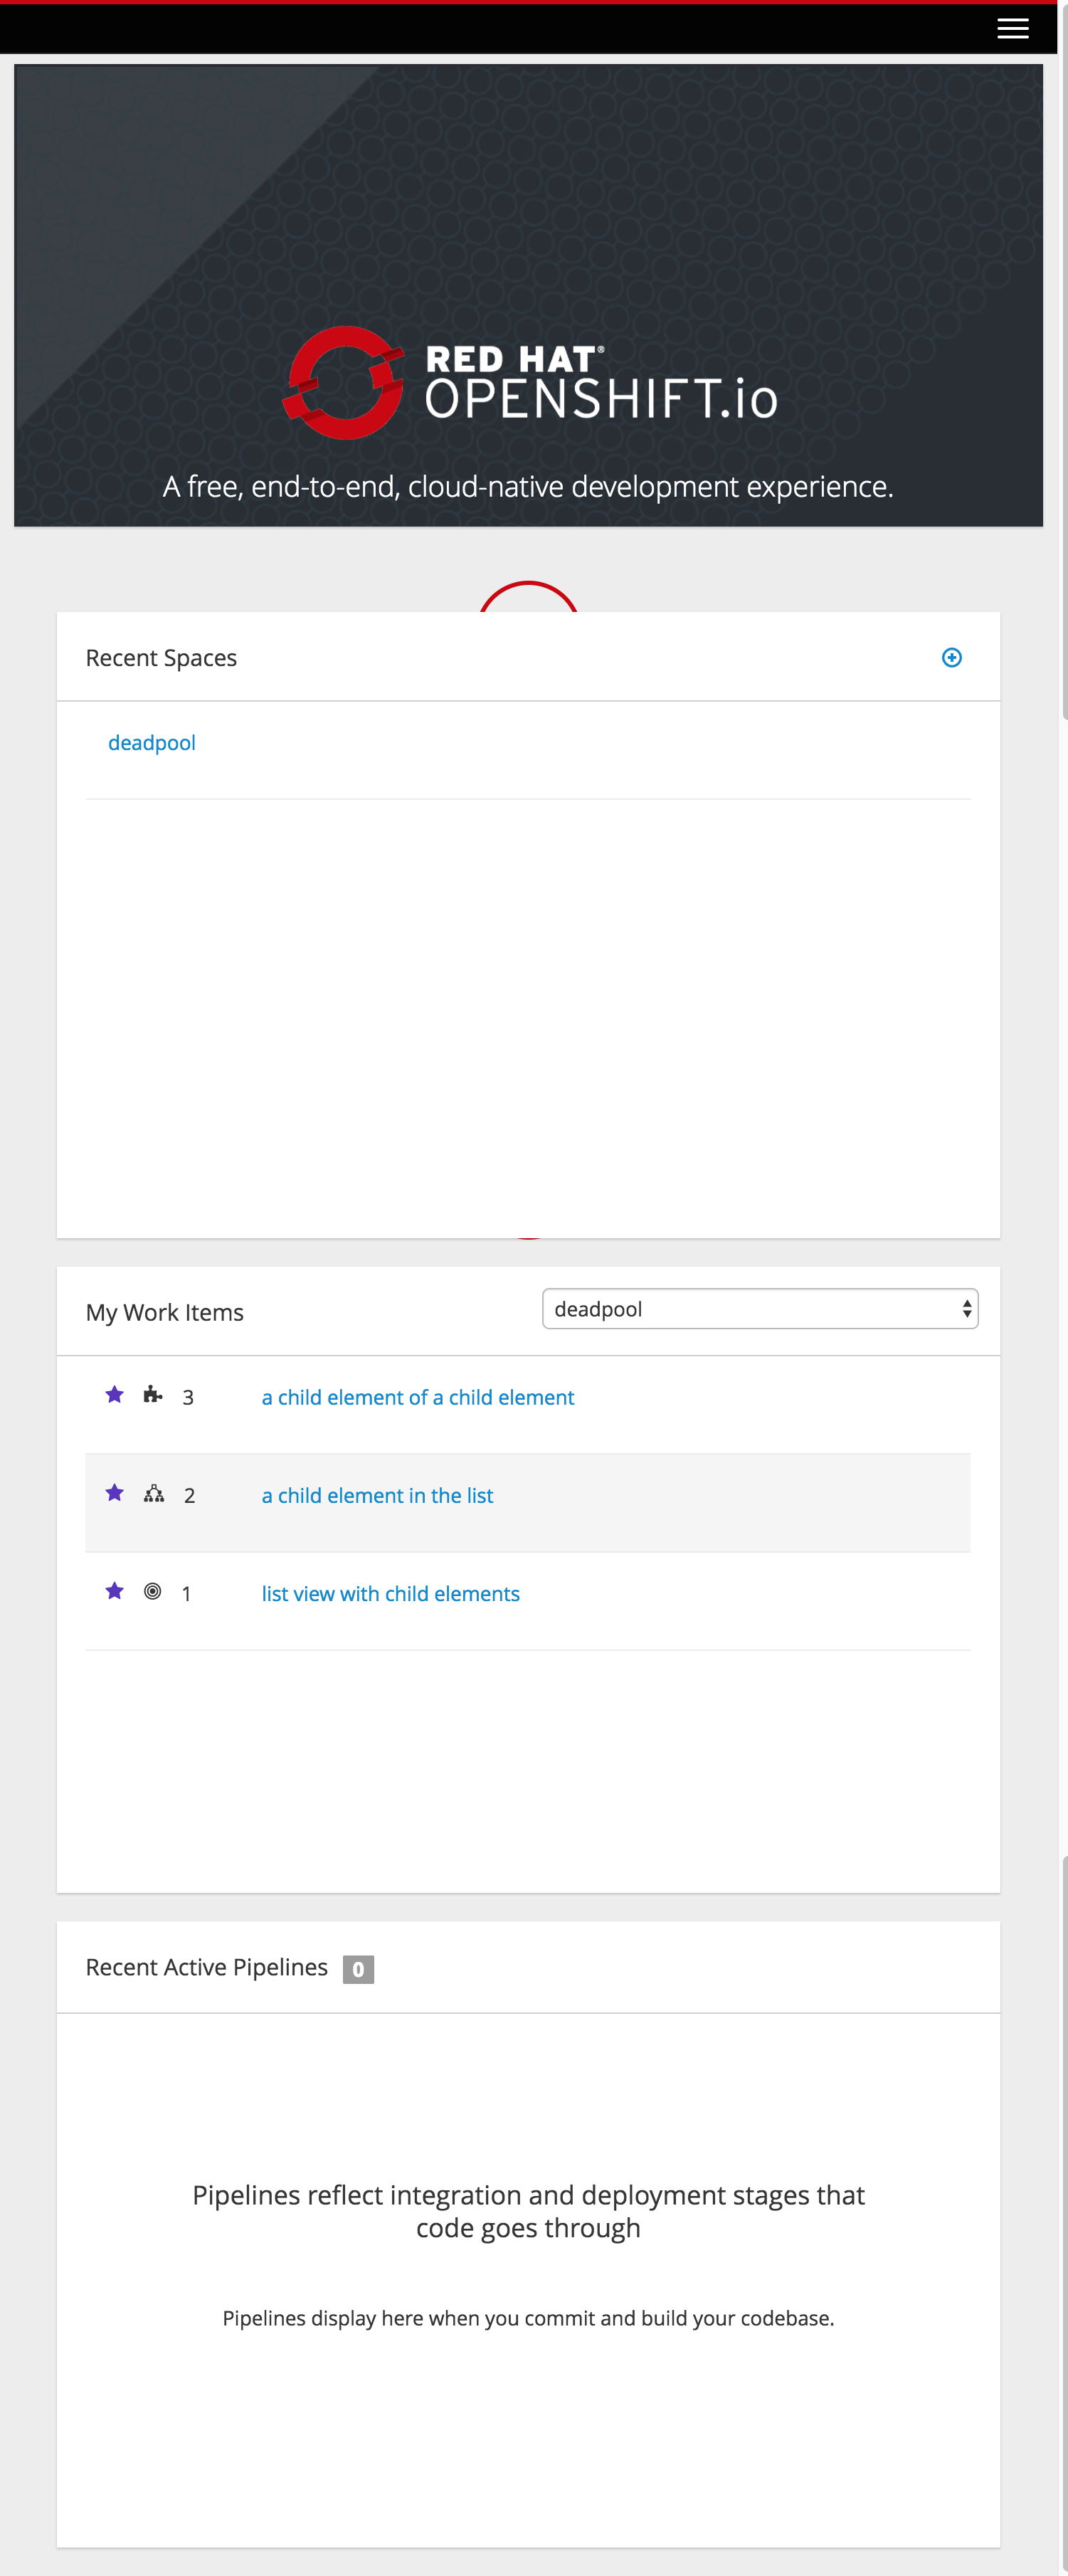Open the hamburger navigation menu
The image size is (1068, 2576).
(x=1012, y=28)
